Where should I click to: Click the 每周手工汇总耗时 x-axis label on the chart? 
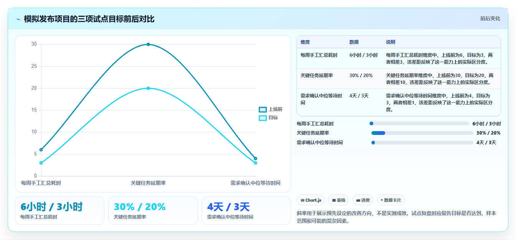(x=41, y=183)
